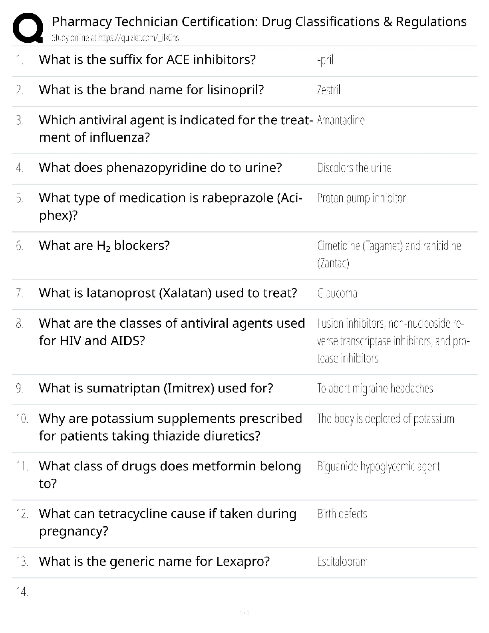Click the answer "Proton pump inhibitor"
Image resolution: width=489 pixels, height=633 pixels.
point(361,198)
